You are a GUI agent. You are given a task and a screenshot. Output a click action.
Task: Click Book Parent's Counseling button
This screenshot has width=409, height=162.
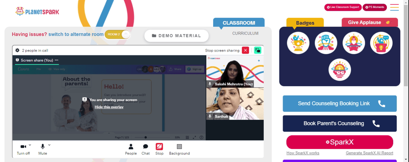pyautogui.click(x=339, y=124)
